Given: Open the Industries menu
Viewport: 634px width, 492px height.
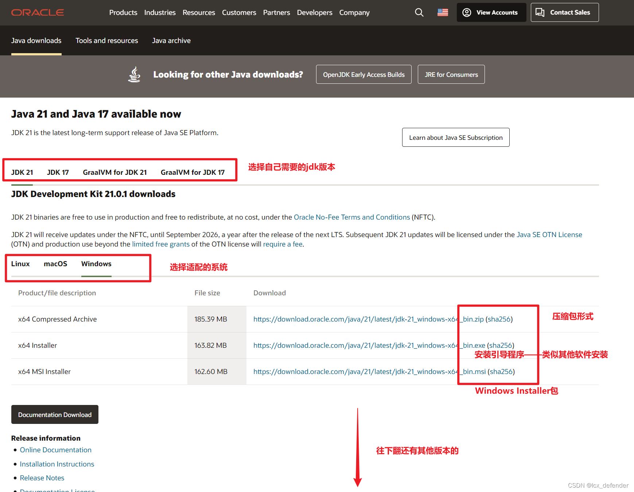Looking at the screenshot, I should coord(160,12).
